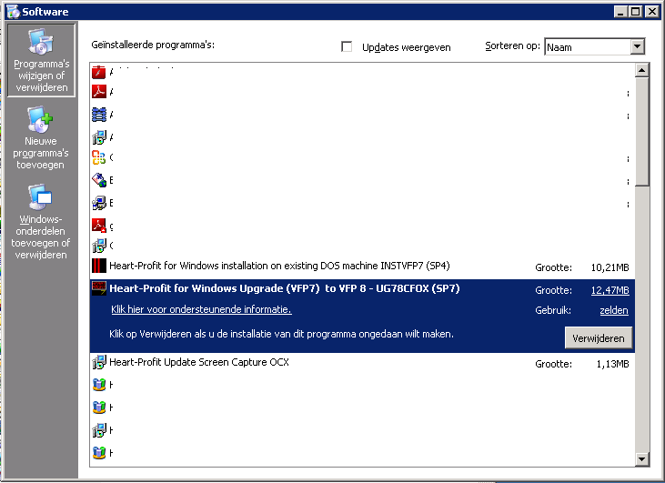
Task: Enable the Updates weergeven checkbox
Action: tap(347, 46)
